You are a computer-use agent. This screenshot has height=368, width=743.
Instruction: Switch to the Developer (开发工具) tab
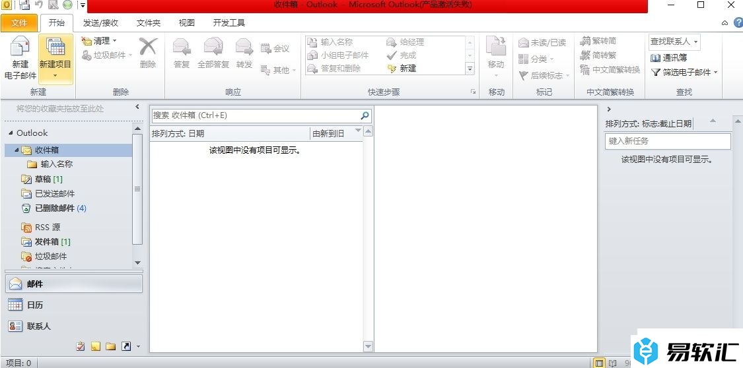coord(229,22)
